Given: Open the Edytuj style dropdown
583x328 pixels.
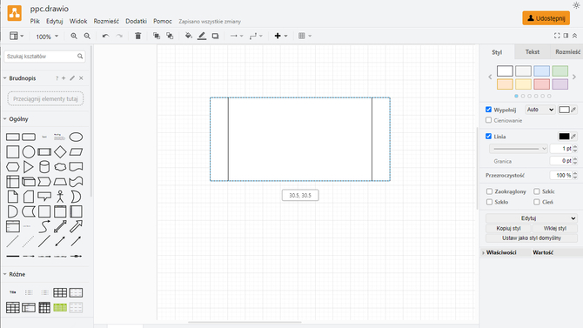Looking at the screenshot, I should pos(532,218).
